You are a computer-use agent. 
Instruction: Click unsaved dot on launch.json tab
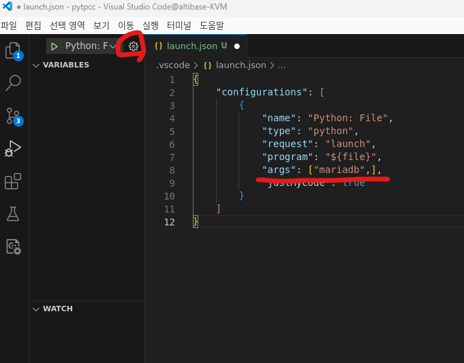[x=237, y=46]
